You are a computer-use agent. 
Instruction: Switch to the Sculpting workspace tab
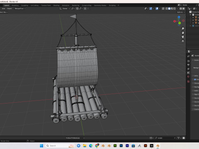[x=24, y=5]
